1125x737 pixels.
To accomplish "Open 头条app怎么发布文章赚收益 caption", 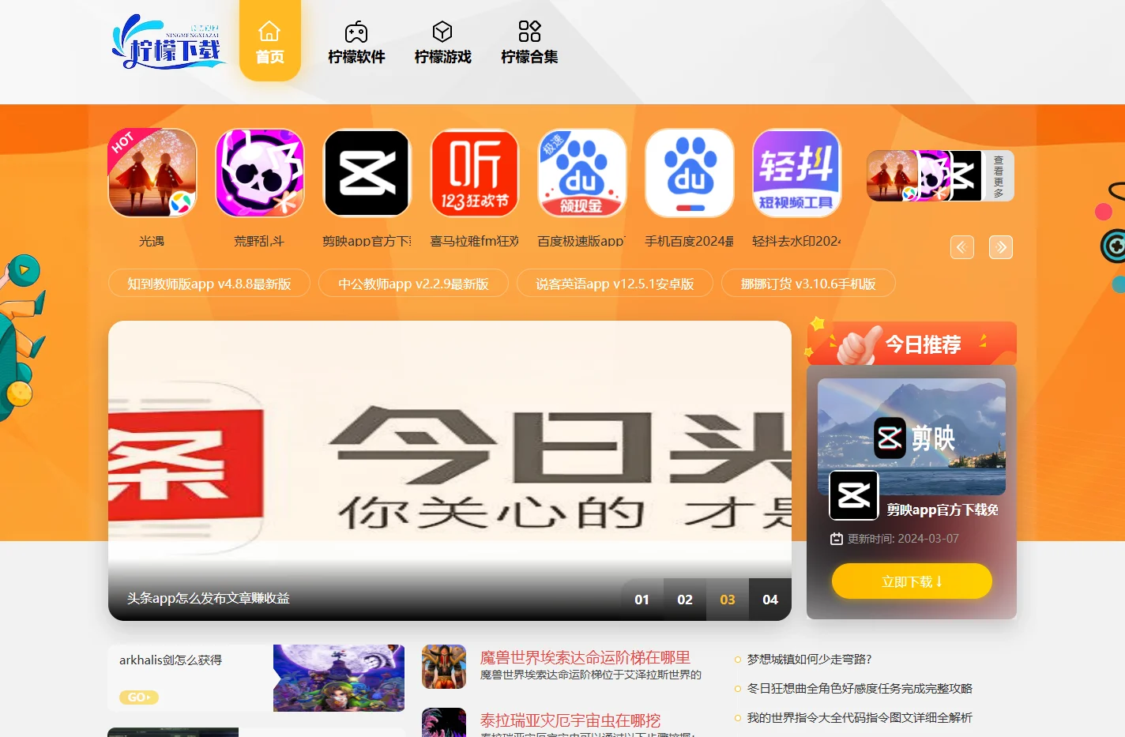I will [x=209, y=599].
